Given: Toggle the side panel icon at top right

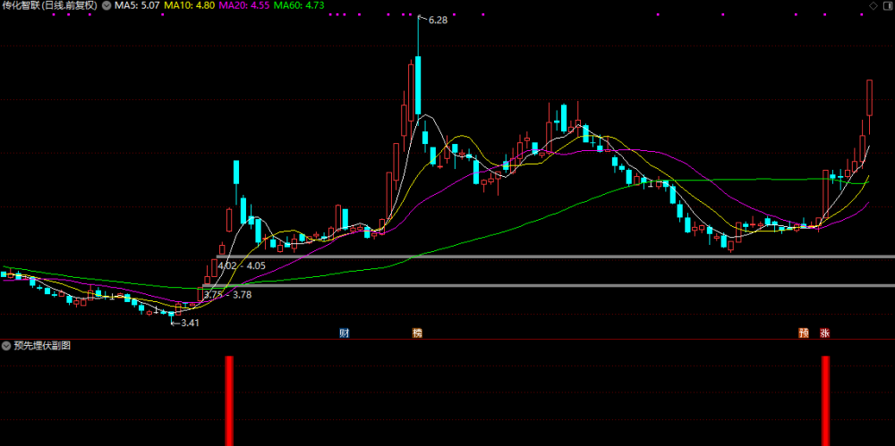Looking at the screenshot, I should pyautogui.click(x=886, y=5).
